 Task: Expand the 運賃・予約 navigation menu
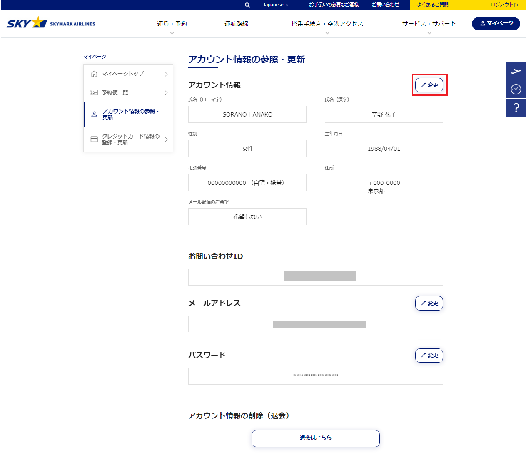[172, 24]
